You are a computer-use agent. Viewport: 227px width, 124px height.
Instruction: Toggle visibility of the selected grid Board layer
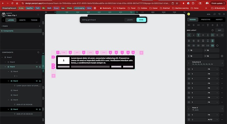(x=37, y=67)
